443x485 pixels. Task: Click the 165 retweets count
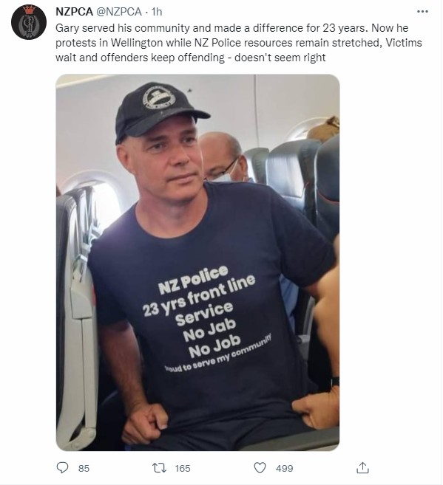pyautogui.click(x=183, y=468)
